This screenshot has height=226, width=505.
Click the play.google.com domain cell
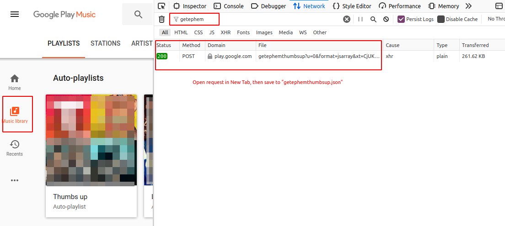(233, 56)
